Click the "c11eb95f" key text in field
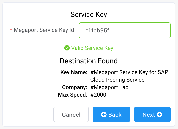 pyautogui.click(x=97, y=31)
